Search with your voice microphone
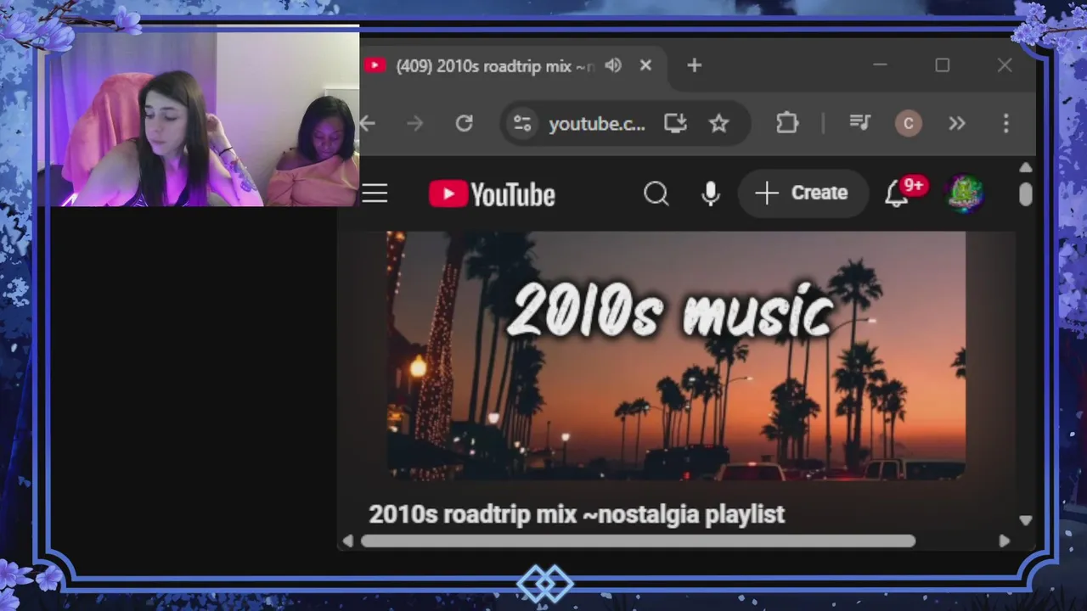 (x=711, y=194)
